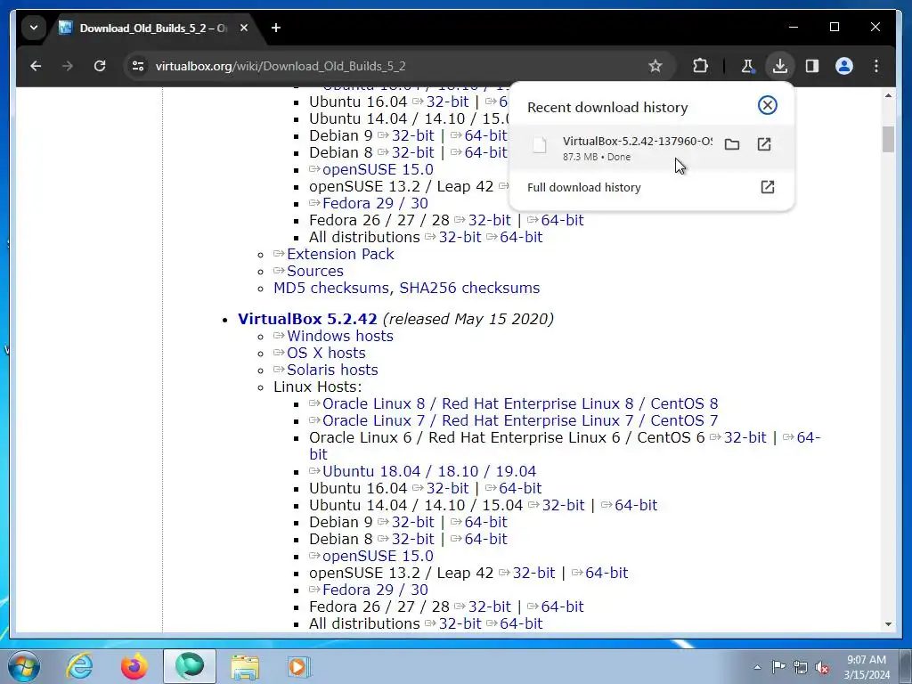Open the Extensions puzzle icon
The height and width of the screenshot is (684, 912).
pyautogui.click(x=700, y=66)
